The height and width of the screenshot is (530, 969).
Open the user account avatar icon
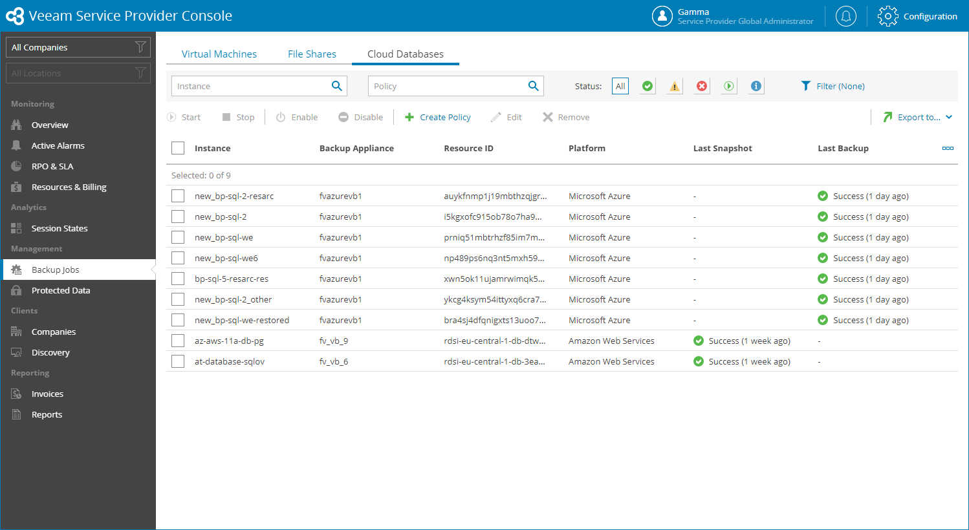(x=662, y=16)
